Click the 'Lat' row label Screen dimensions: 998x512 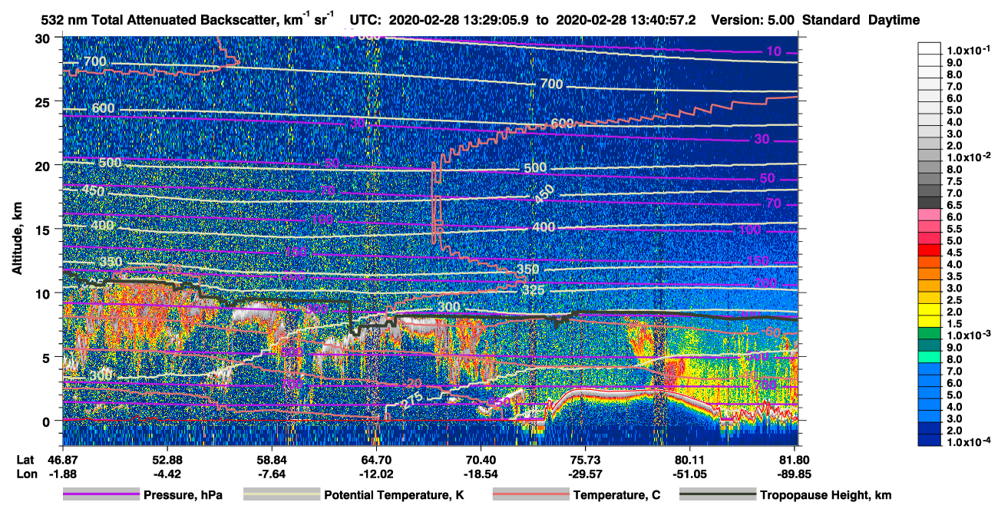point(25,459)
